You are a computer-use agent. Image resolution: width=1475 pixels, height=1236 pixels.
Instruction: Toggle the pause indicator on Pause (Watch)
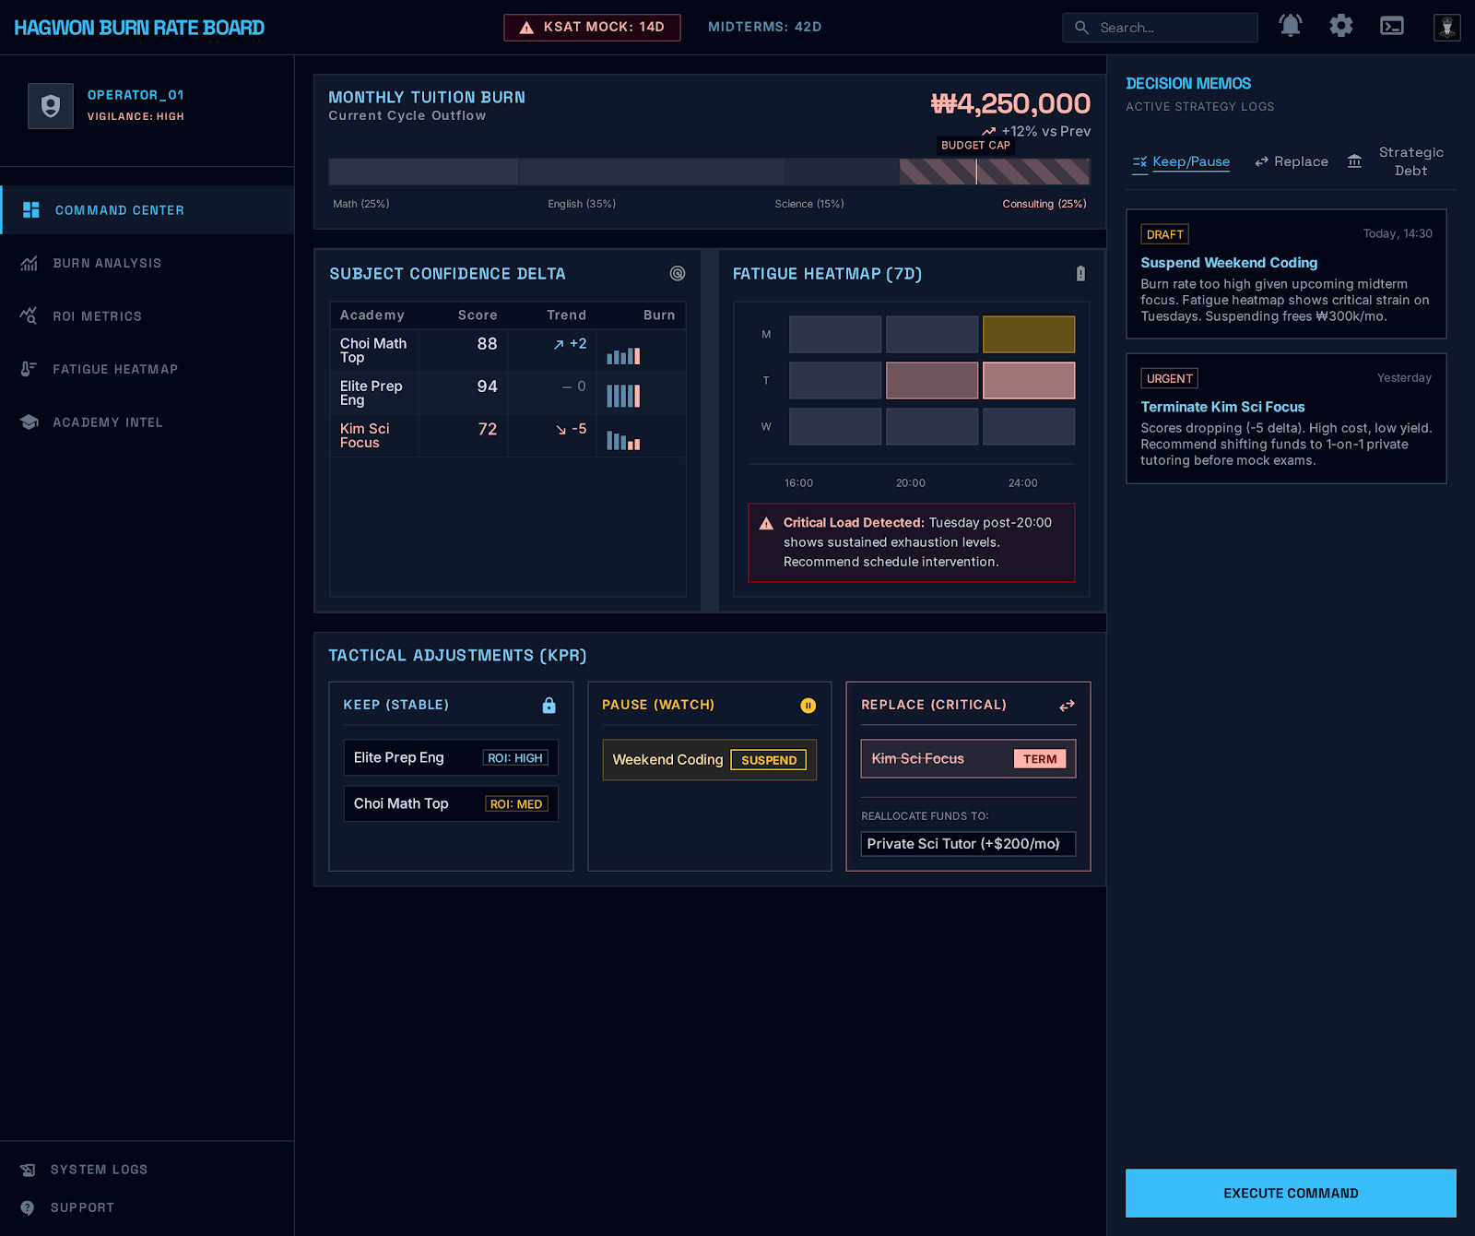click(x=808, y=705)
